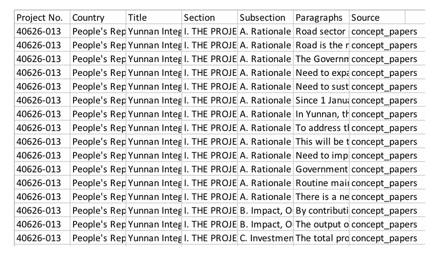Select the Project No. header cell
This screenshot has width=431, height=255.
(43, 17)
